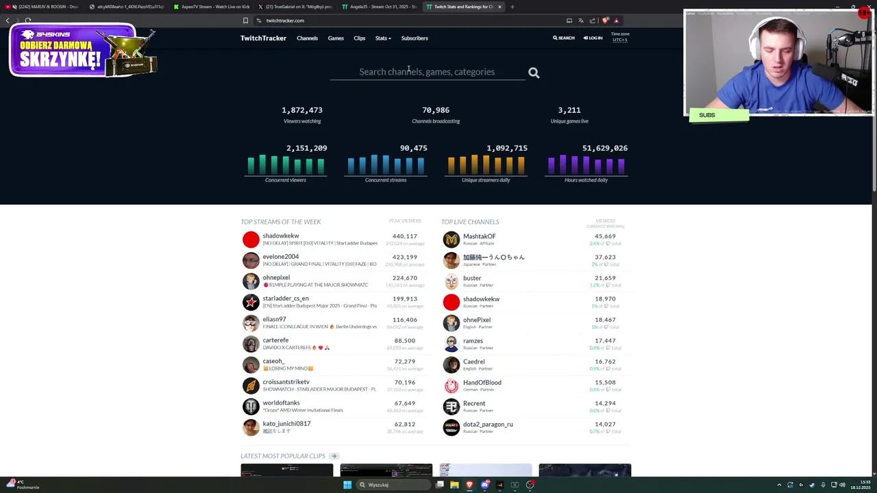Open File Explorer from the taskbar
Screen dimensions: 877x493
tap(454, 485)
